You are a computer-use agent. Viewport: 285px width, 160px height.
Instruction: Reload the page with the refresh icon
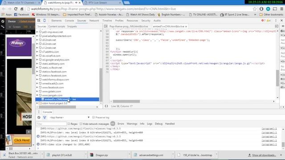pyautogui.click(x=16, y=9)
